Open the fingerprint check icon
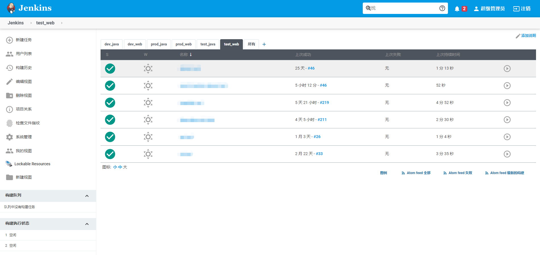Screen dimensions: 540x255 9,123
